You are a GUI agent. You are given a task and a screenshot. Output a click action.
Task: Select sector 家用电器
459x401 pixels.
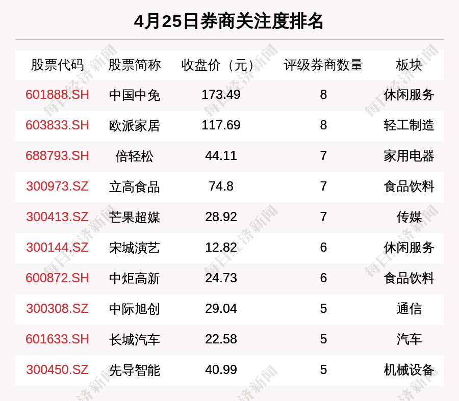point(409,156)
